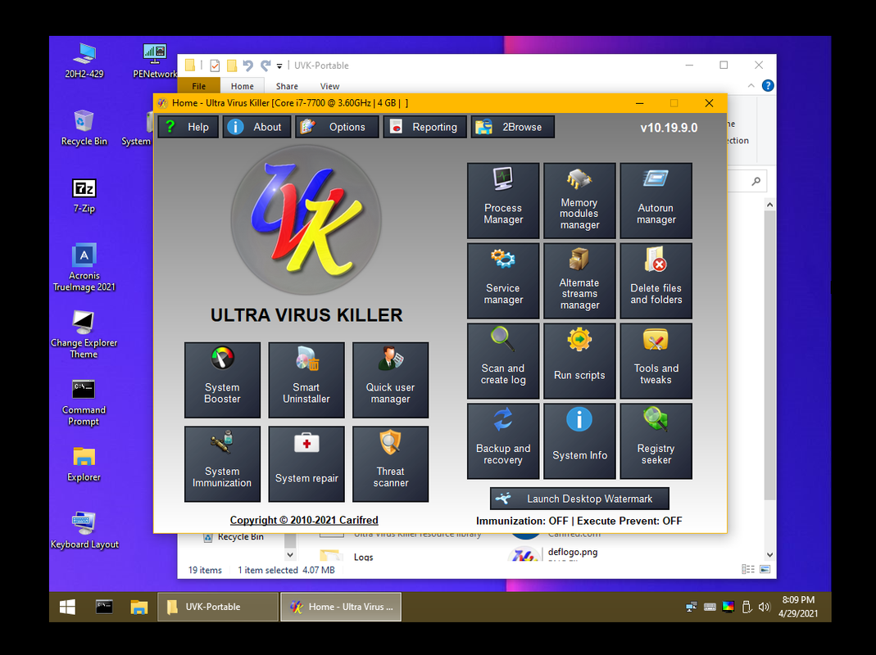Image resolution: width=876 pixels, height=655 pixels.
Task: Open Change Explorer Theme shortcut
Action: click(x=84, y=335)
